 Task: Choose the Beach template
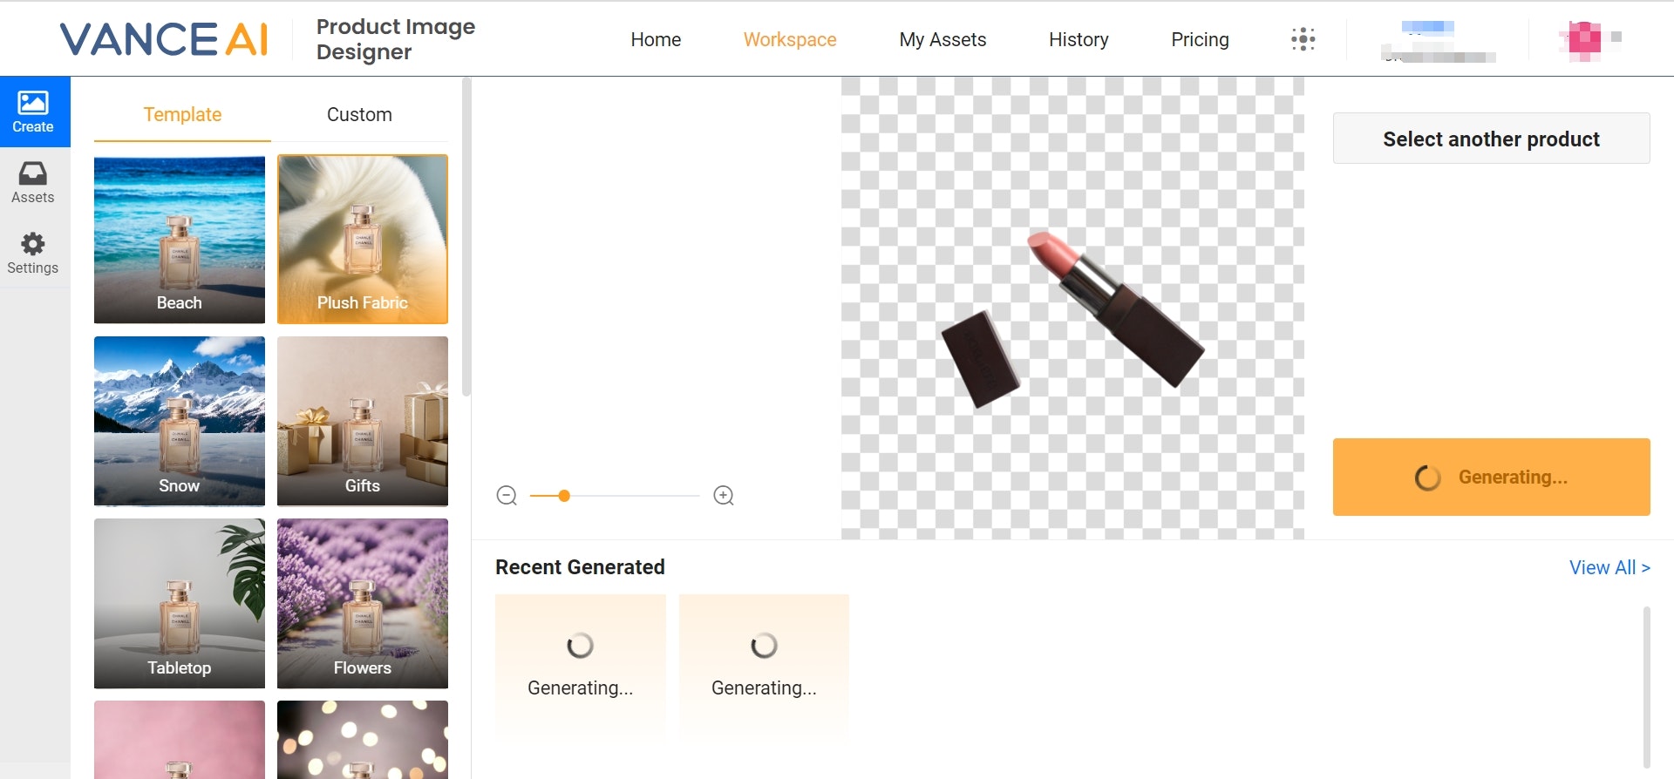180,240
